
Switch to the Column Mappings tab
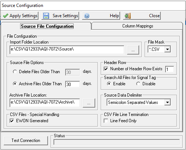point(138,26)
